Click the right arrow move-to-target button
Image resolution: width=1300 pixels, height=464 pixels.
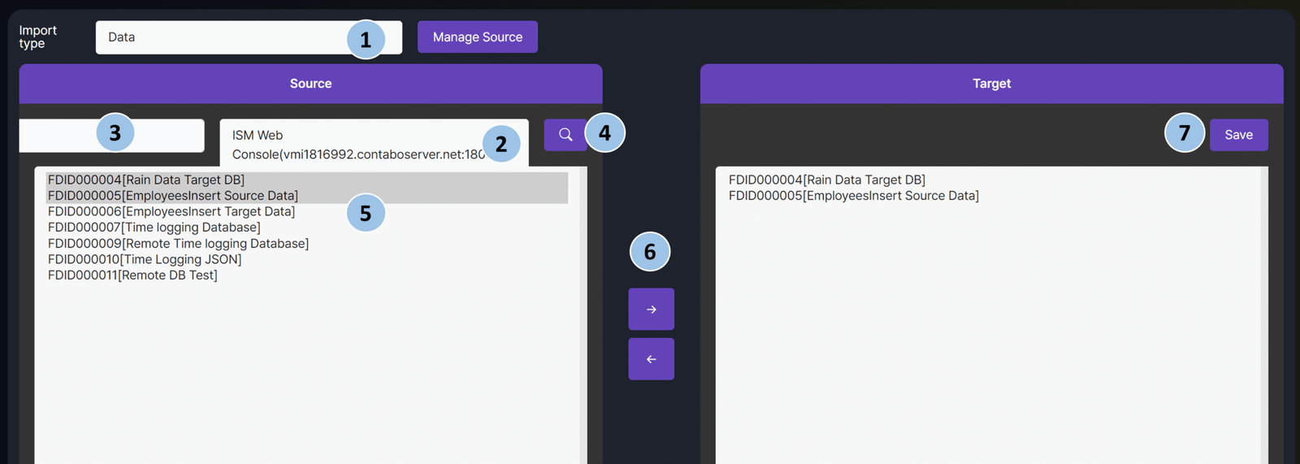(651, 310)
